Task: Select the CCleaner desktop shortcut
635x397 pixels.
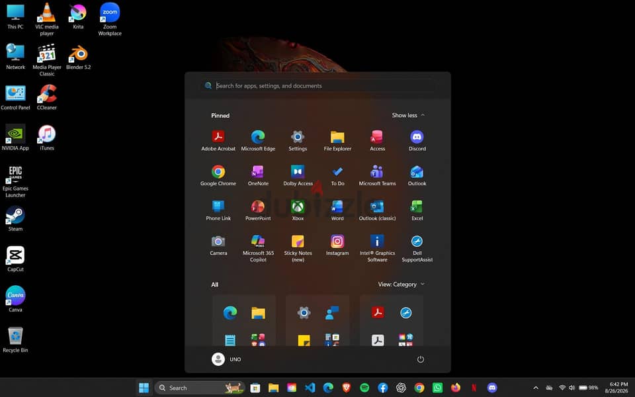Action: (x=46, y=97)
